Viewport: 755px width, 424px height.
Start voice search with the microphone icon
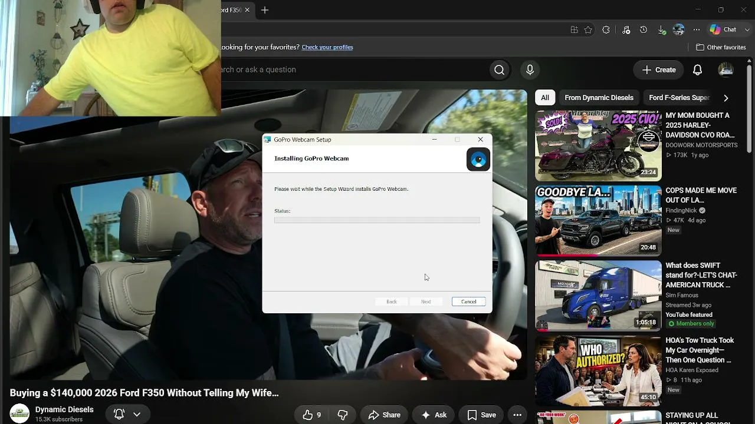530,70
